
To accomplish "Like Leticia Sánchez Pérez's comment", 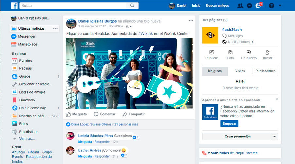I will point(85,142).
